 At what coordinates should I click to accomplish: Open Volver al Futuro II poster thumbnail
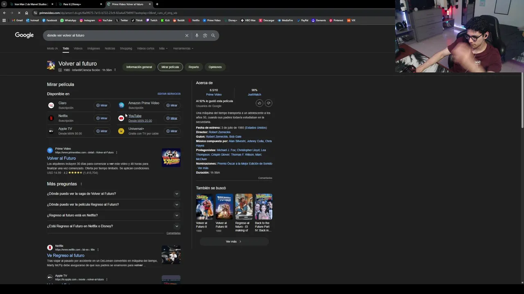pyautogui.click(x=204, y=207)
